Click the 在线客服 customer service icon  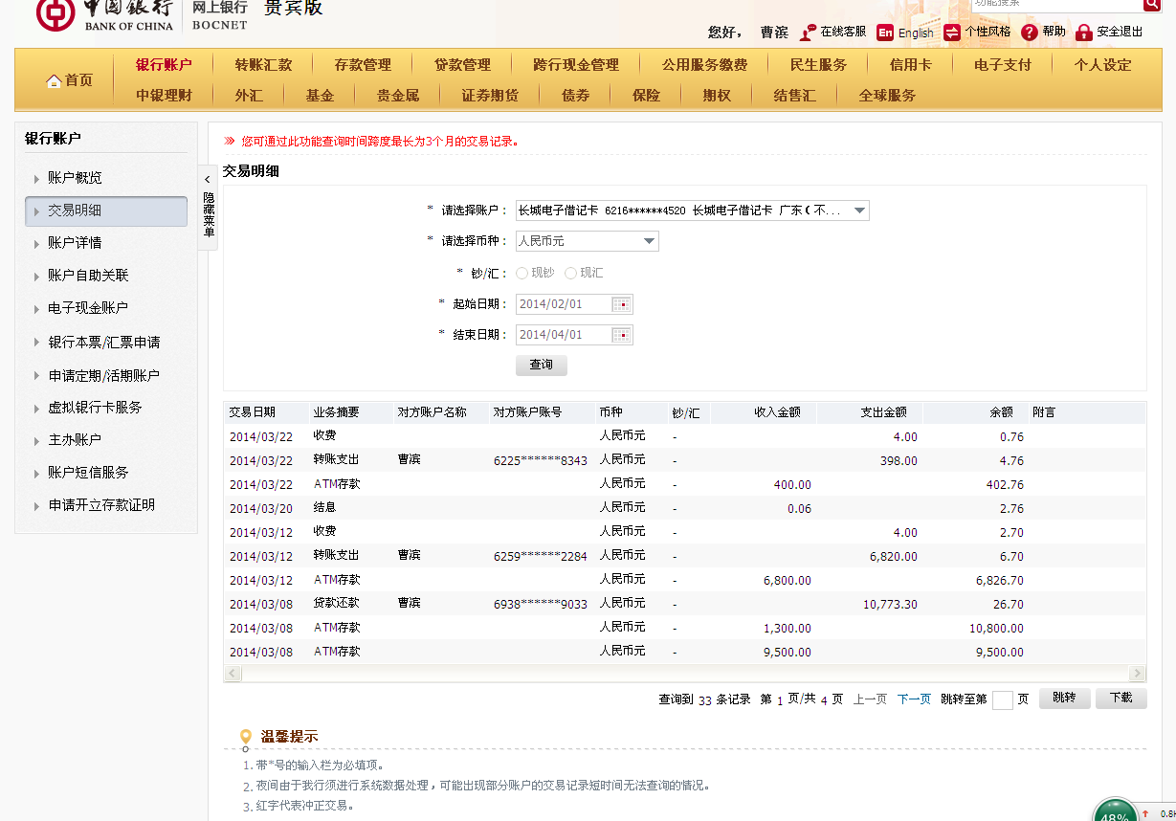click(808, 33)
